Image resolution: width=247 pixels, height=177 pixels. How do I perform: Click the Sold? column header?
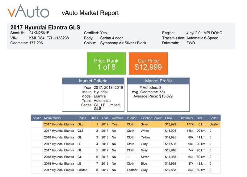pyautogui.click(x=36, y=118)
